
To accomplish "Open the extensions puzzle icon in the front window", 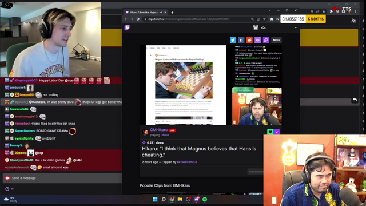I will pyautogui.click(x=272, y=19).
